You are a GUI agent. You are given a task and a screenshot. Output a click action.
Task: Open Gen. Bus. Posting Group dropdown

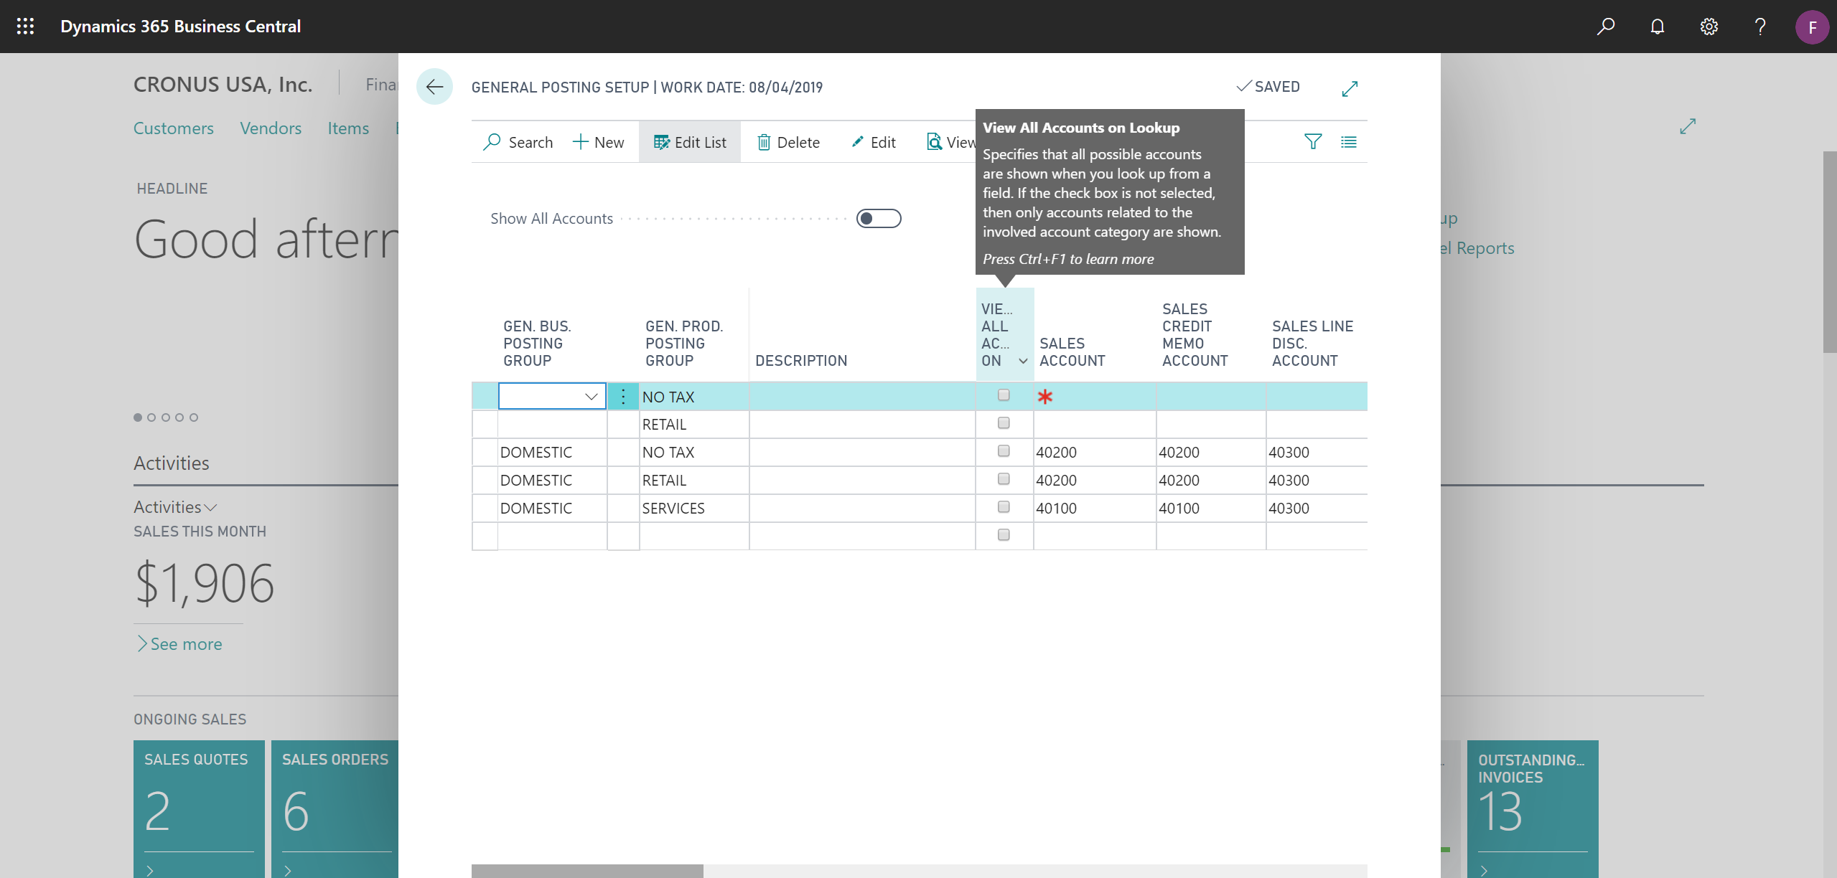pos(590,396)
